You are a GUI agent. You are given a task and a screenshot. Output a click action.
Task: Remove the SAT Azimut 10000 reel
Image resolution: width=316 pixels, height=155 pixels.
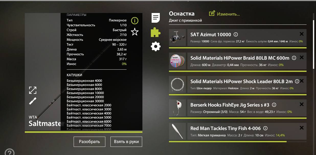pyautogui.click(x=302, y=34)
